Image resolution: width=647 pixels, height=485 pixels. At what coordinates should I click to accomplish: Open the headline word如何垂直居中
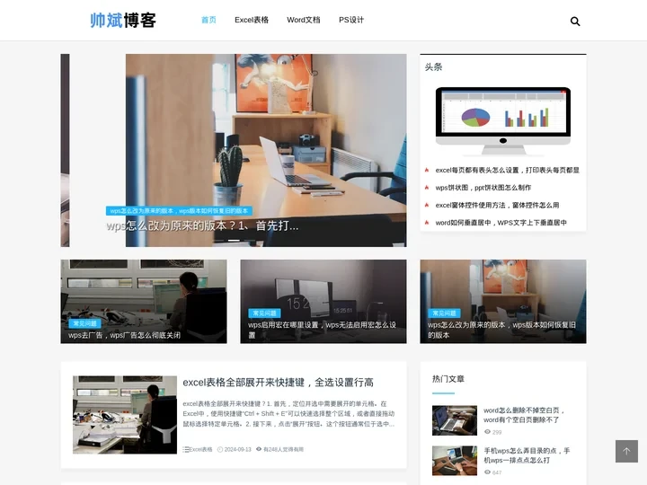[x=501, y=223]
